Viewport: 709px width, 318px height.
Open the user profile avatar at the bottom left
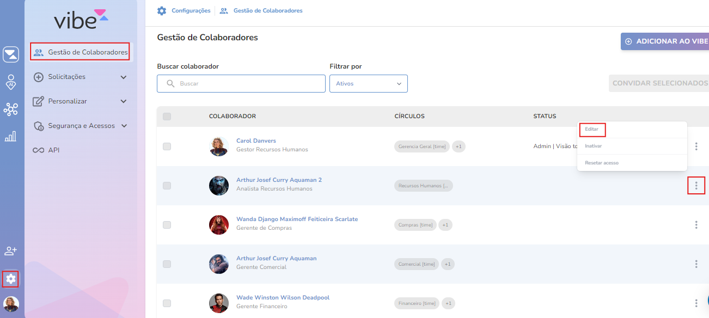(11, 304)
